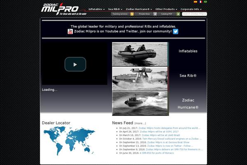Switch language via the French flag
This screenshot has width=247, height=165.
click(200, 2)
